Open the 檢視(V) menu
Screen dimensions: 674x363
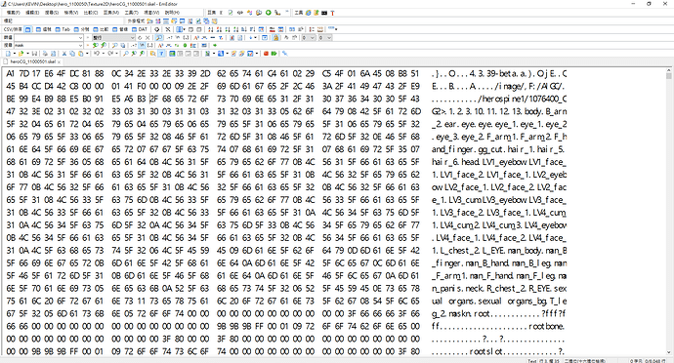coord(71,13)
